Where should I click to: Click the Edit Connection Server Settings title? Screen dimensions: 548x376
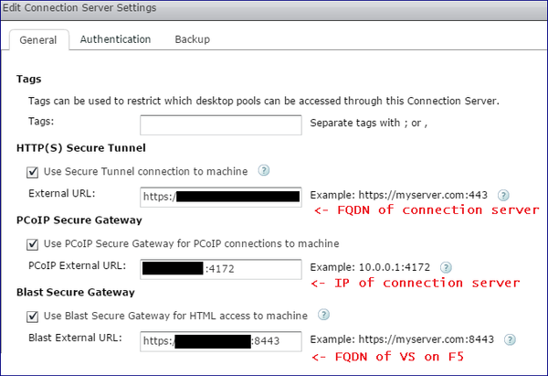tap(79, 7)
